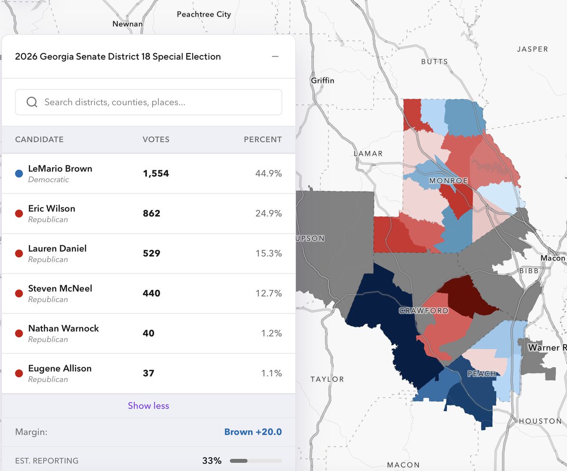Image resolution: width=567 pixels, height=471 pixels.
Task: Select the CANDIDATE column header
Action: (39, 140)
